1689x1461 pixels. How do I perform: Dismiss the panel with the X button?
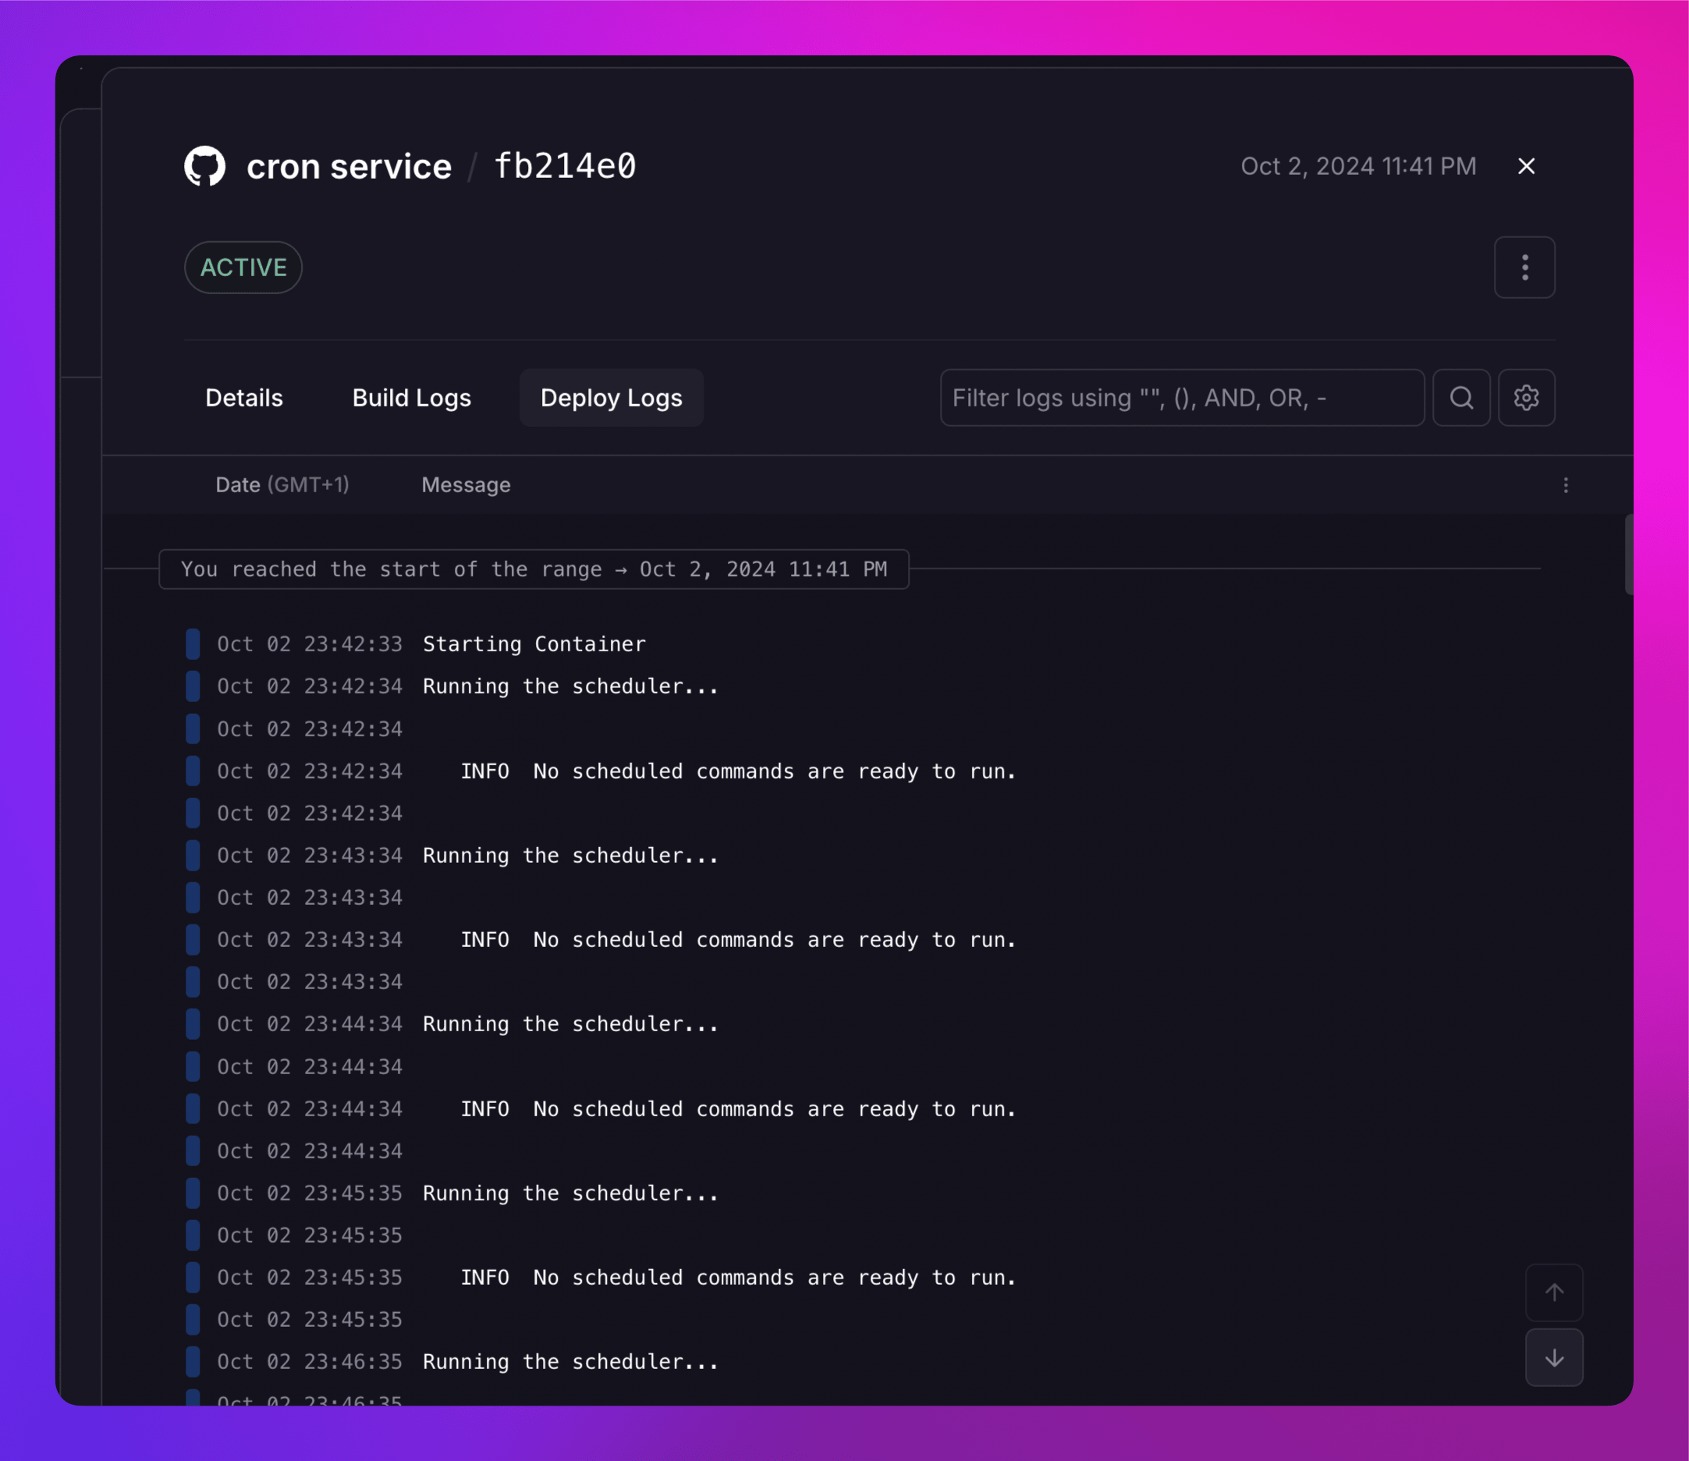1526,165
